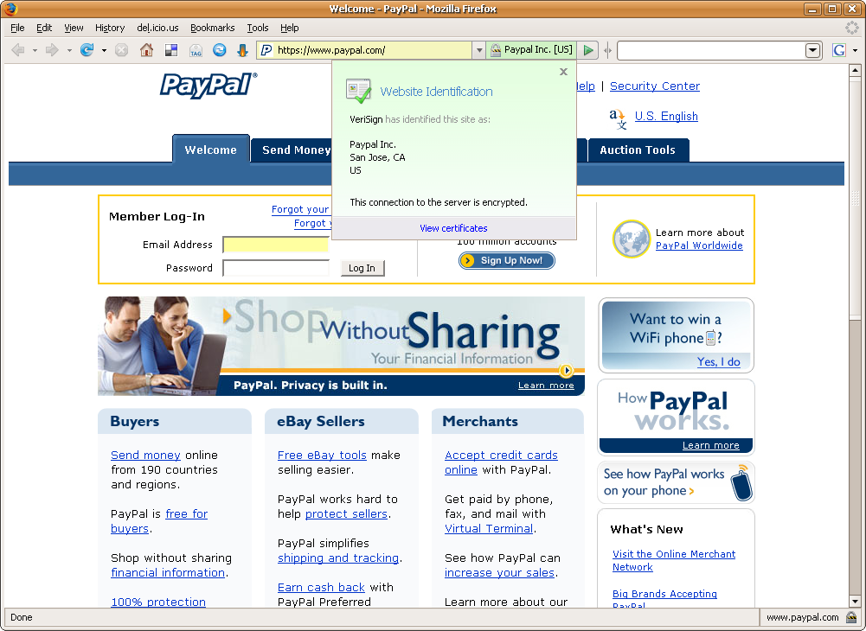The width and height of the screenshot is (866, 631).
Task: Click the scrollbar up arrow
Action: click(x=855, y=70)
